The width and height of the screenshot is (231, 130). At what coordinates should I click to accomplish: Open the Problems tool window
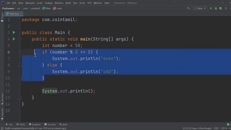[35, 125]
